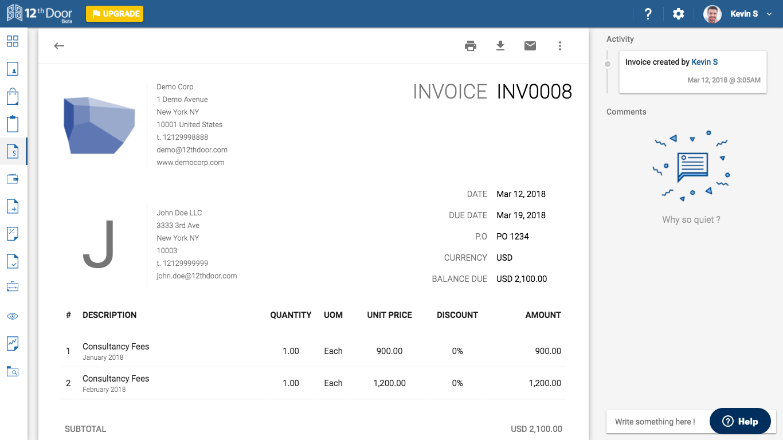Click the AMOUNT column header

[x=543, y=315]
